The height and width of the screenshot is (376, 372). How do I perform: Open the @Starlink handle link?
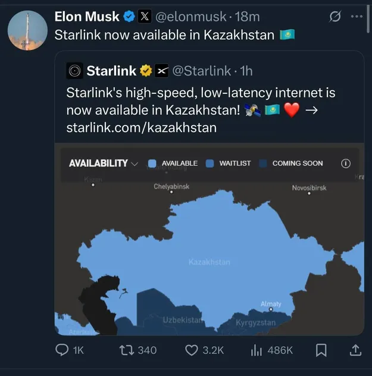[x=201, y=71]
